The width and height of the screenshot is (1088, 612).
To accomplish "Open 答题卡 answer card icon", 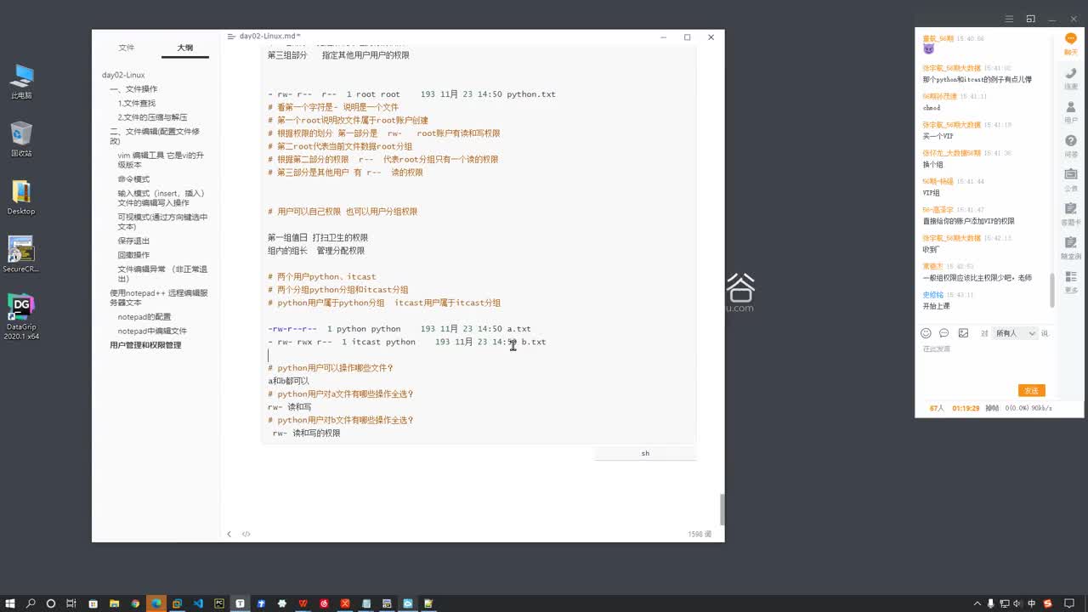I will [1071, 214].
